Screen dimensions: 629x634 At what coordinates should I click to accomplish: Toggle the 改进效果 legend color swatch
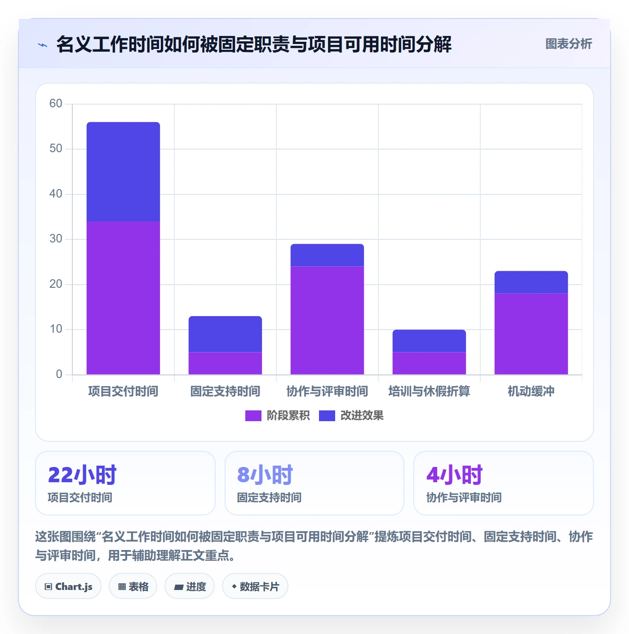click(x=327, y=416)
